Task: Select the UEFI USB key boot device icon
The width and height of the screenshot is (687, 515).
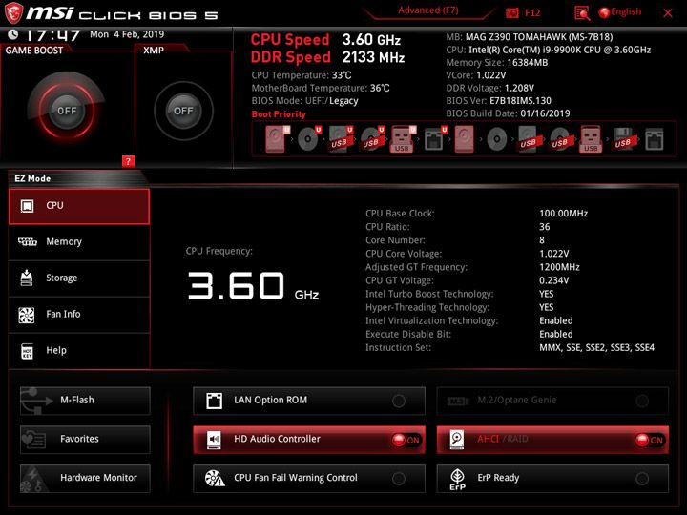Action: click(403, 139)
